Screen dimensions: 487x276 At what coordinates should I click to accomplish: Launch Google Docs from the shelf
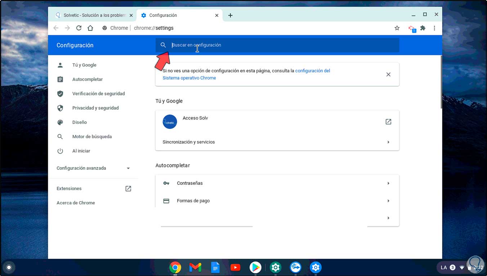[x=215, y=267]
